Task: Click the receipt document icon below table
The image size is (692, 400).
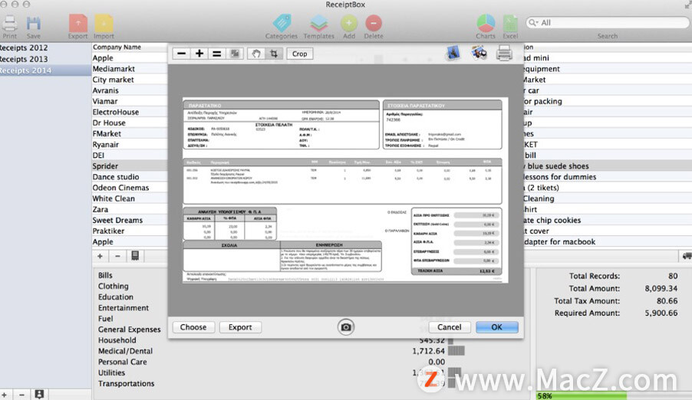Action: click(x=135, y=256)
